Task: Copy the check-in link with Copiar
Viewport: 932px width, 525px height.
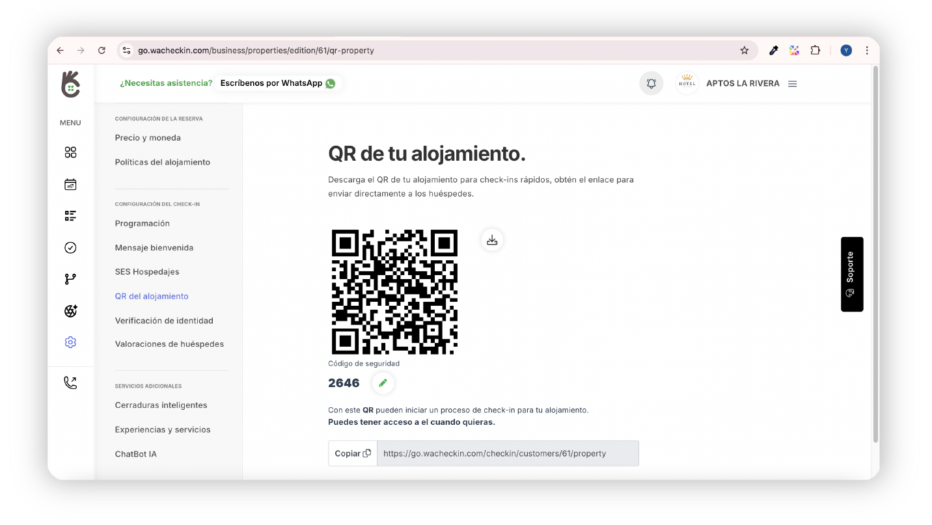Action: 353,453
